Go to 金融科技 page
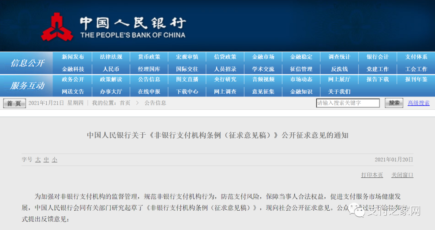 pyautogui.click(x=73, y=69)
